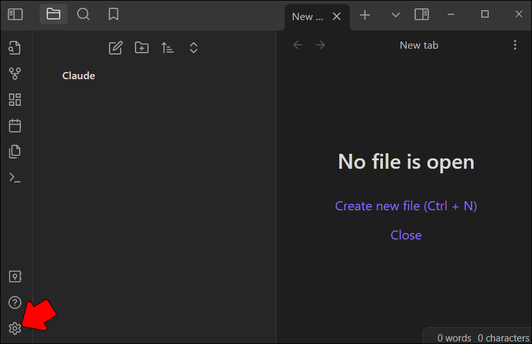Expand or collapse all folders in explorer
This screenshot has height=344, width=532.
click(x=193, y=47)
